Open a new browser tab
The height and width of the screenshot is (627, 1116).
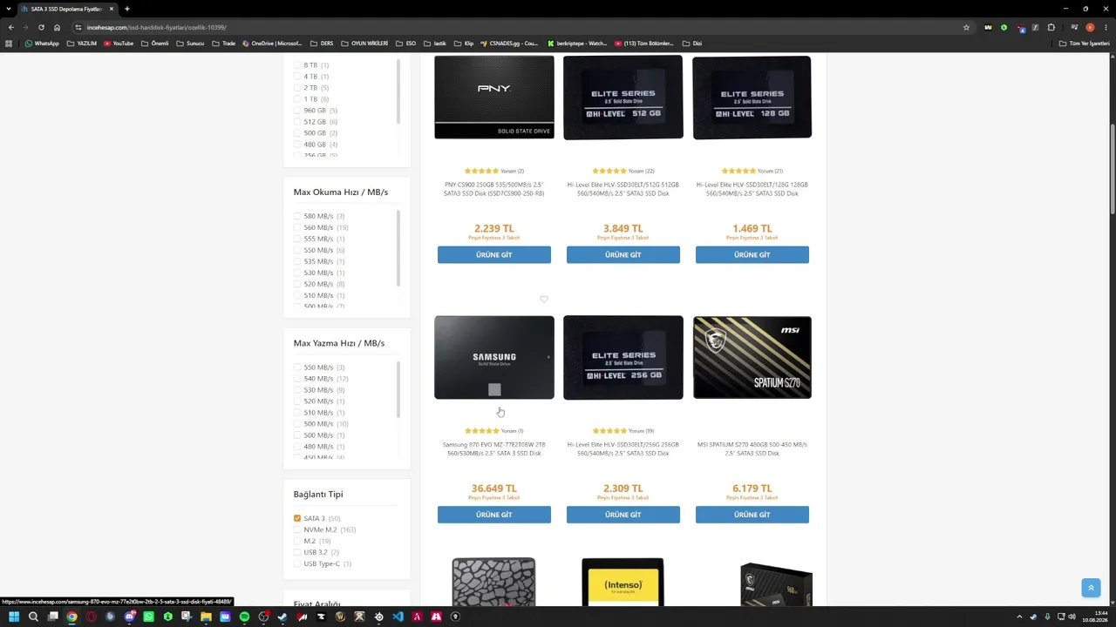point(127,9)
